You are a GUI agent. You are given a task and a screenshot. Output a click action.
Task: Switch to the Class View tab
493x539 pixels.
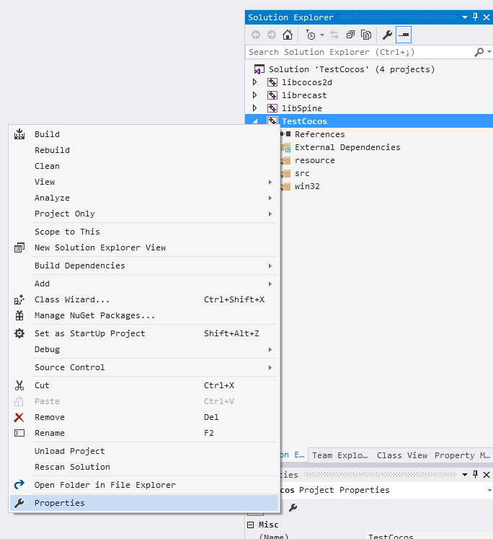click(x=402, y=455)
